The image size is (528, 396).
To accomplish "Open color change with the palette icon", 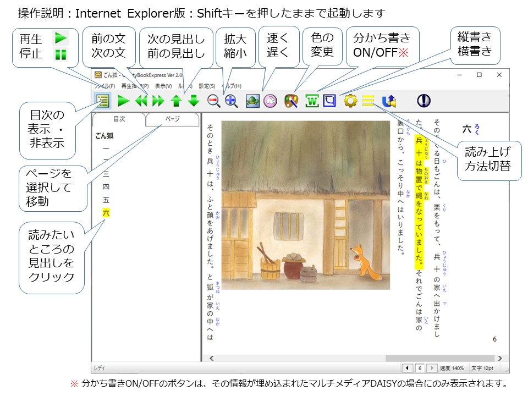I will (291, 101).
